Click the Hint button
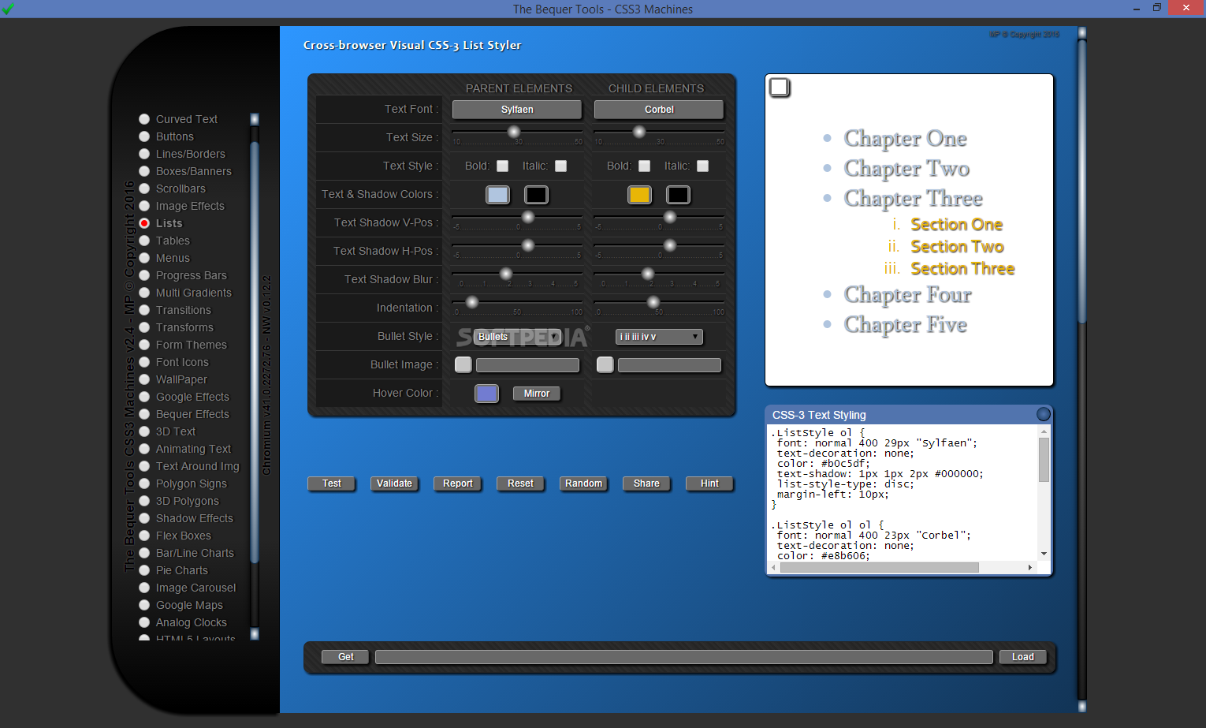1206x728 pixels. coord(709,483)
